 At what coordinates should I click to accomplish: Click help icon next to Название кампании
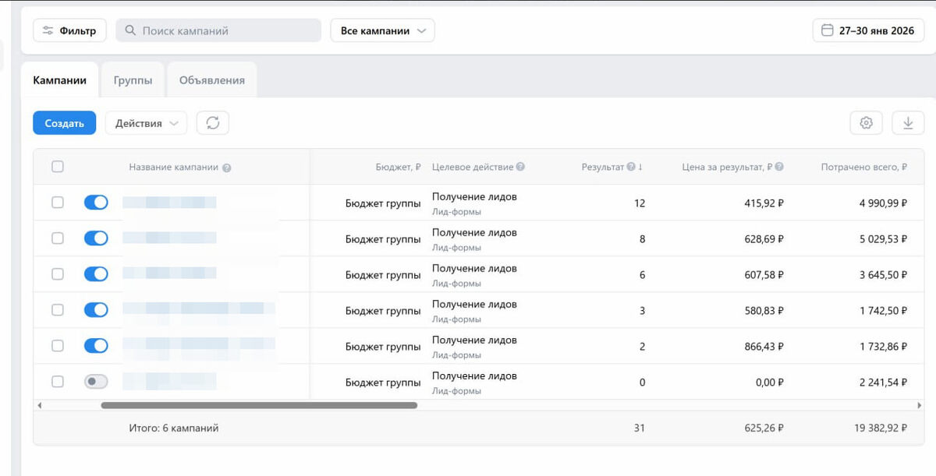pos(227,167)
